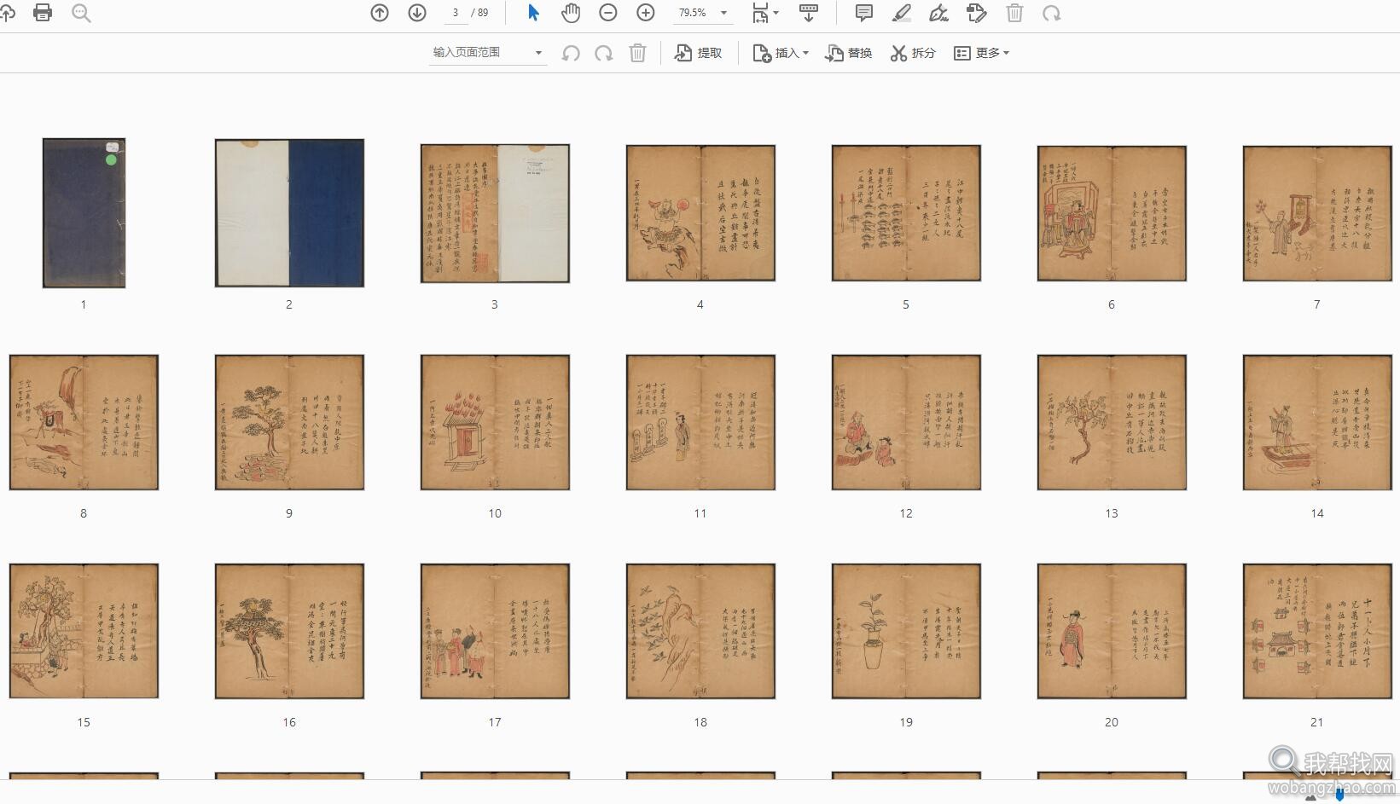Select page 20 thumbnail
This screenshot has width=1400, height=804.
[1112, 631]
